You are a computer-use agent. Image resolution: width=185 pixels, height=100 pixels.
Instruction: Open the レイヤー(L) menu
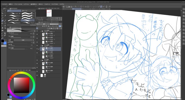click(x=26, y=4)
